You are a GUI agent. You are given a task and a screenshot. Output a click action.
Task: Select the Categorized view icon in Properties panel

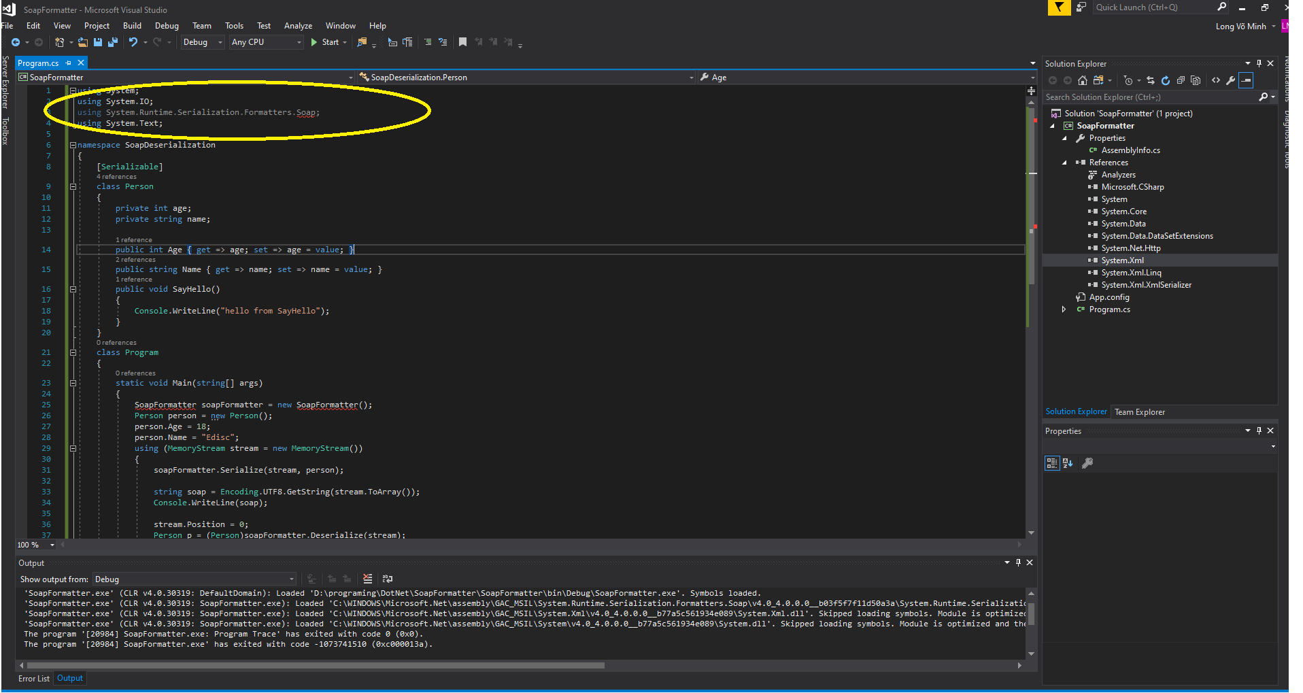tap(1052, 463)
